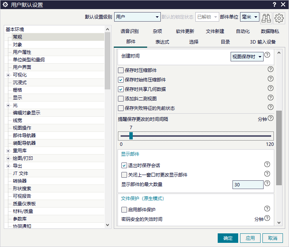Click the save reminder interval slider handle

point(131,136)
